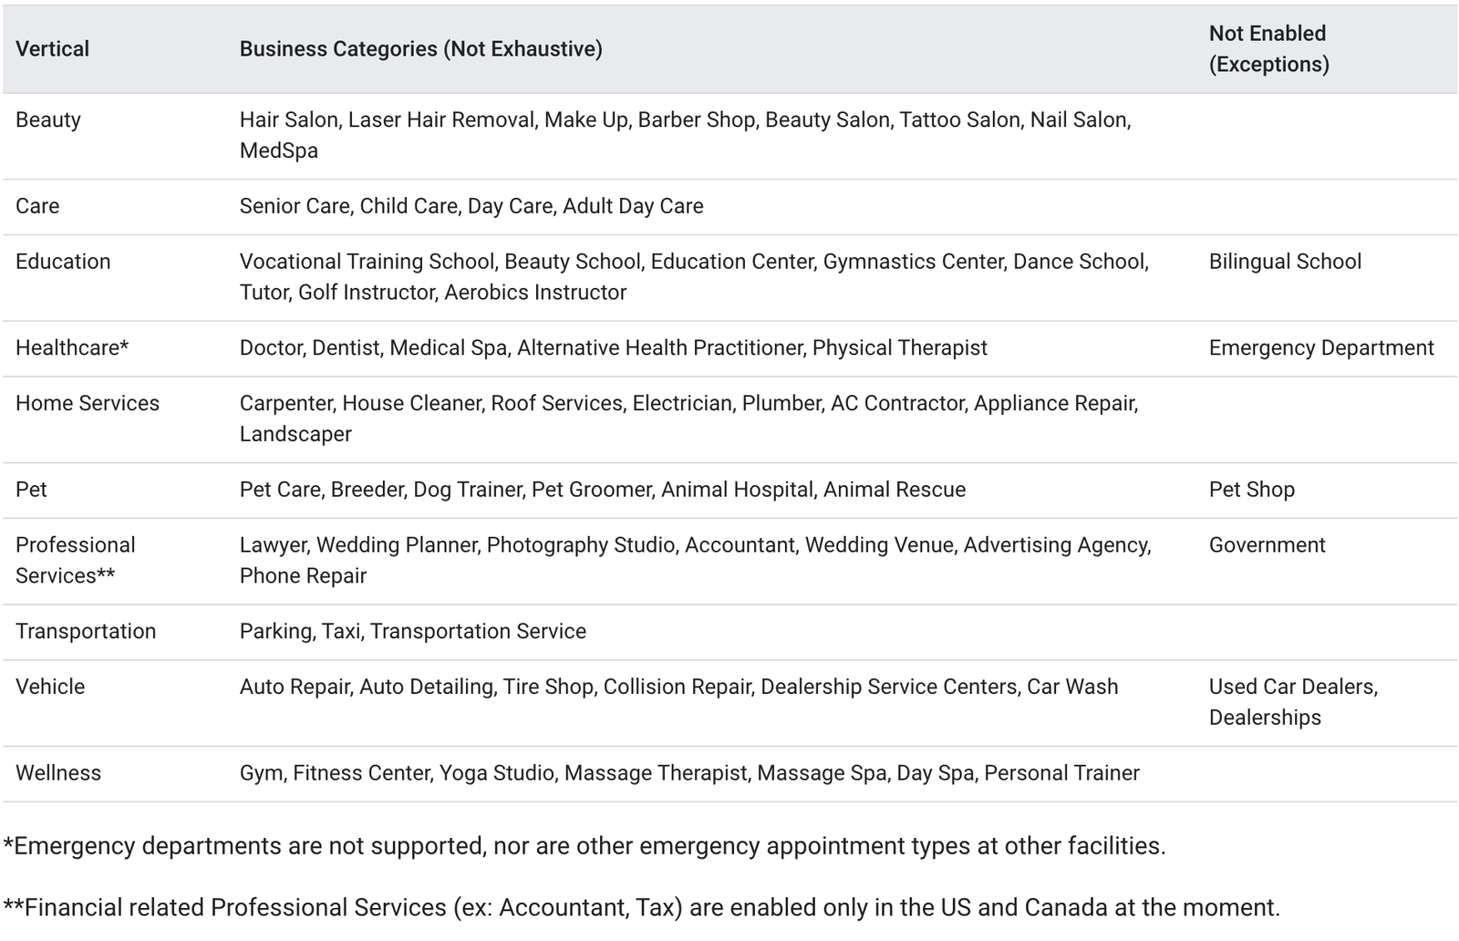Click the Vertical column header

[x=53, y=49]
